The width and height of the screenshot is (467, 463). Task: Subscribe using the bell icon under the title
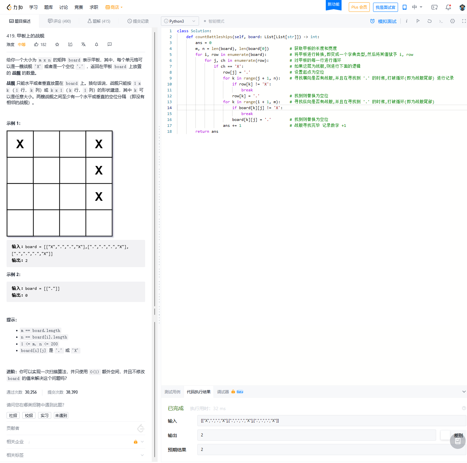(x=97, y=44)
